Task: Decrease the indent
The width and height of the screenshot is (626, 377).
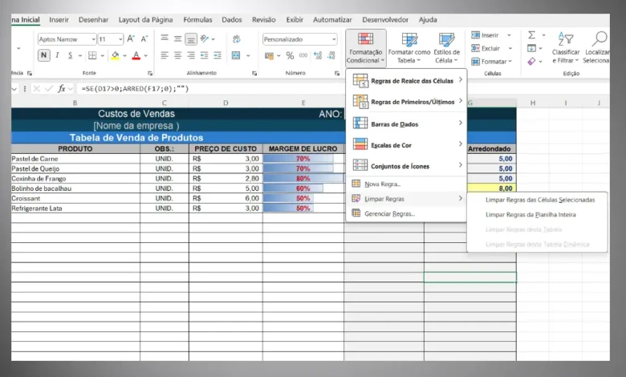Action: [x=205, y=55]
